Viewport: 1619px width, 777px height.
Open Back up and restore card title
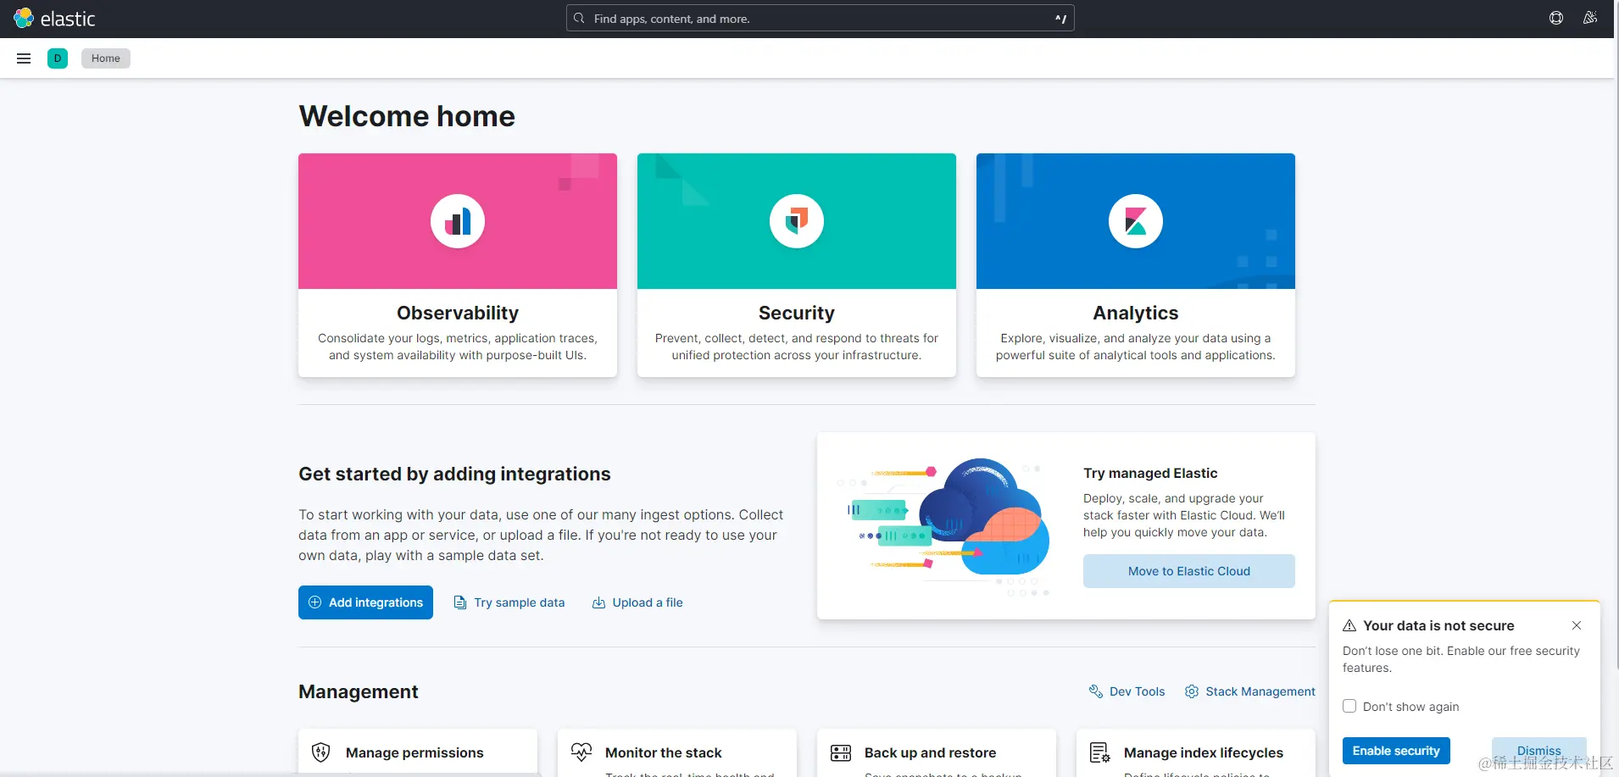tap(930, 752)
